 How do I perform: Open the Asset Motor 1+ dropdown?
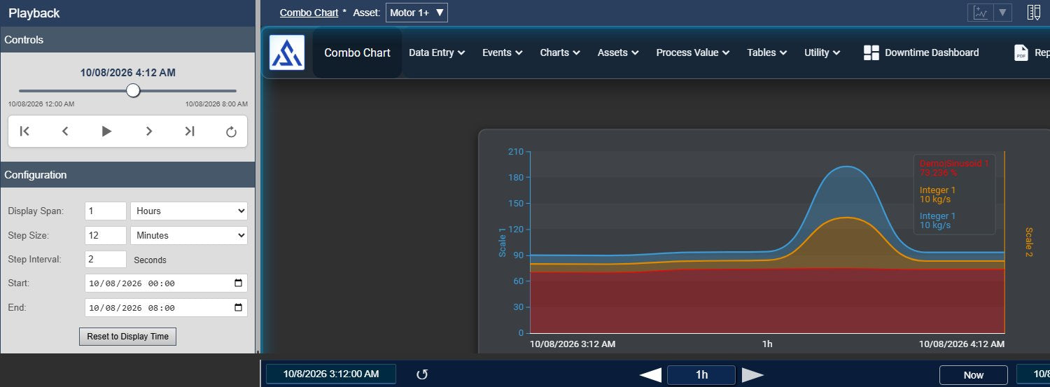click(x=416, y=13)
